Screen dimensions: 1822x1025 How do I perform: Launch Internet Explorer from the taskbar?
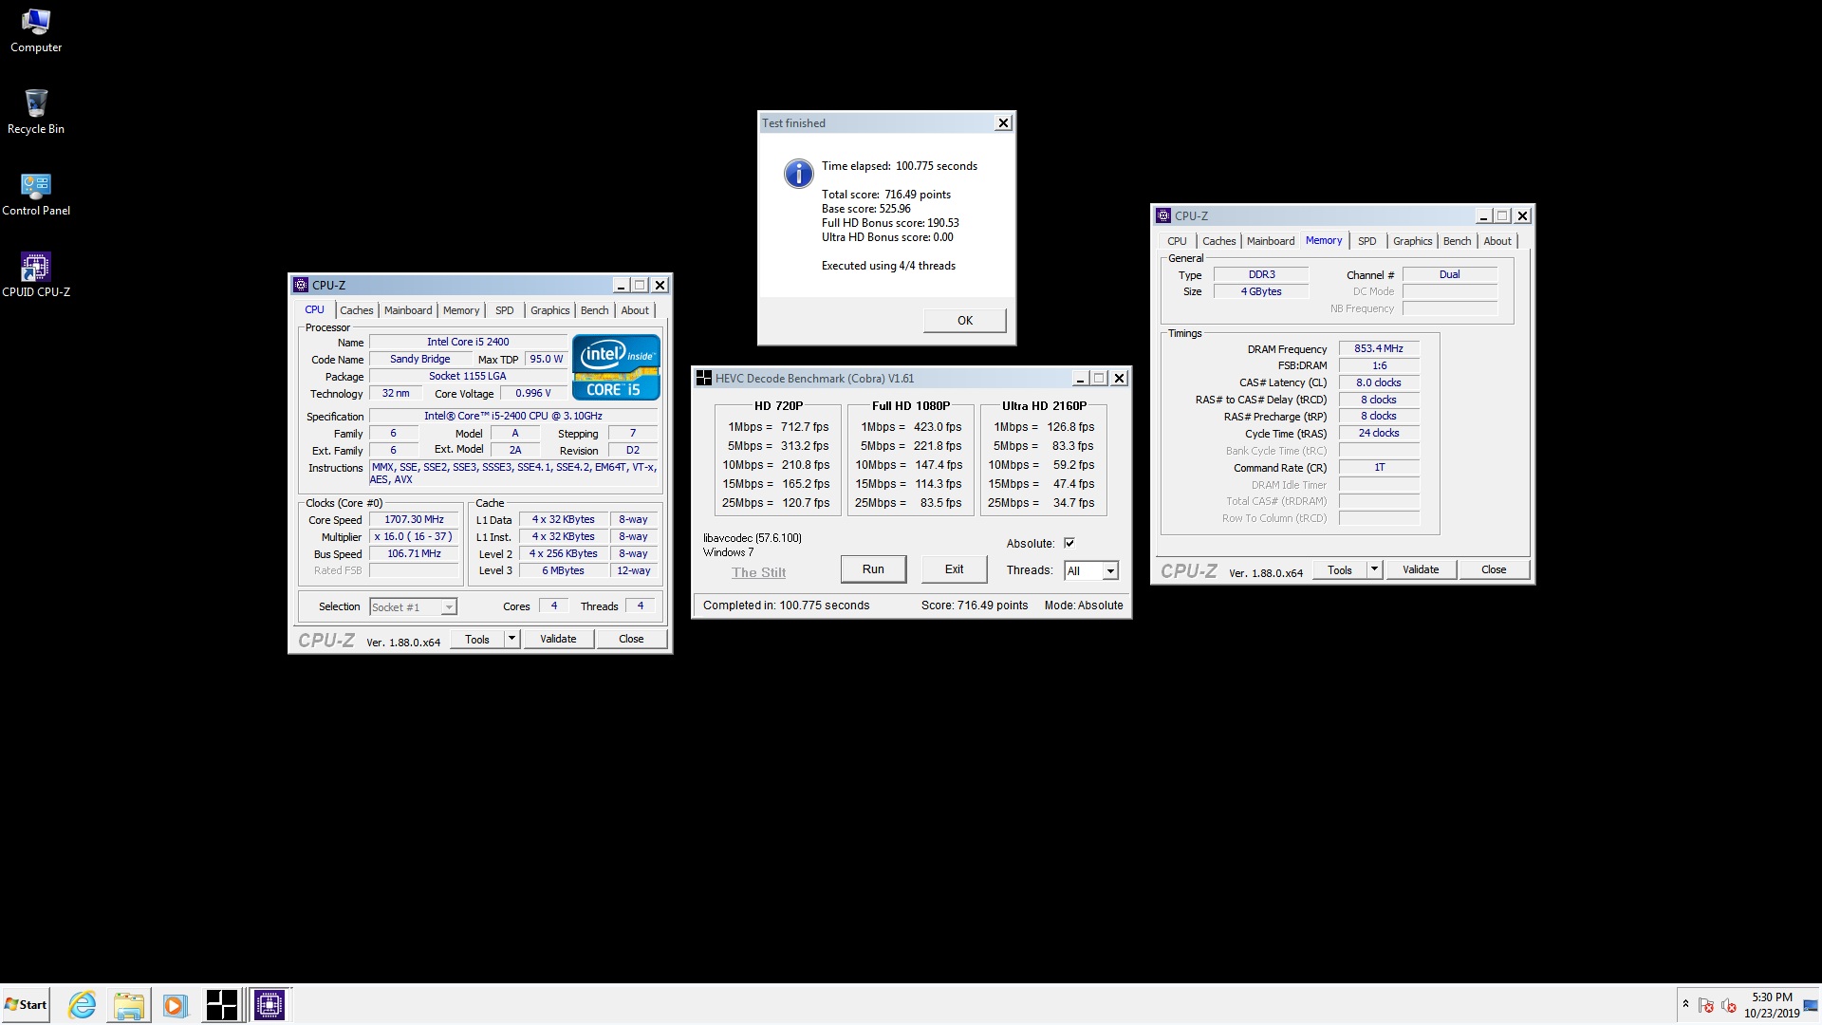pyautogui.click(x=83, y=1004)
